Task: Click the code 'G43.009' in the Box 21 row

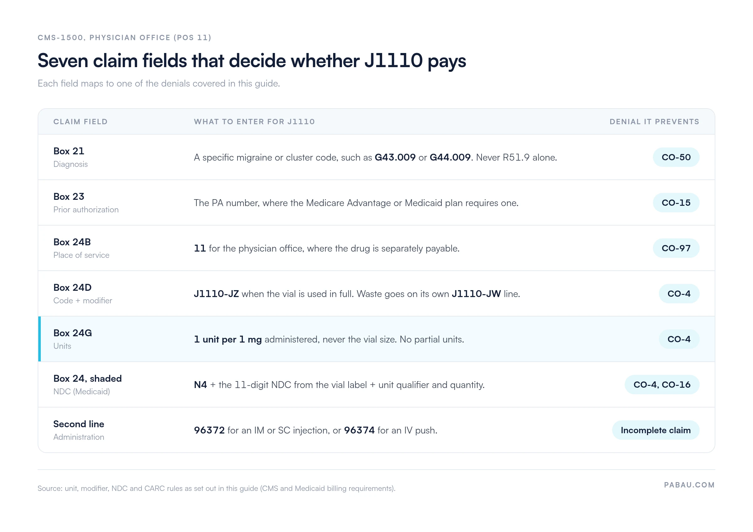Action: (x=395, y=157)
